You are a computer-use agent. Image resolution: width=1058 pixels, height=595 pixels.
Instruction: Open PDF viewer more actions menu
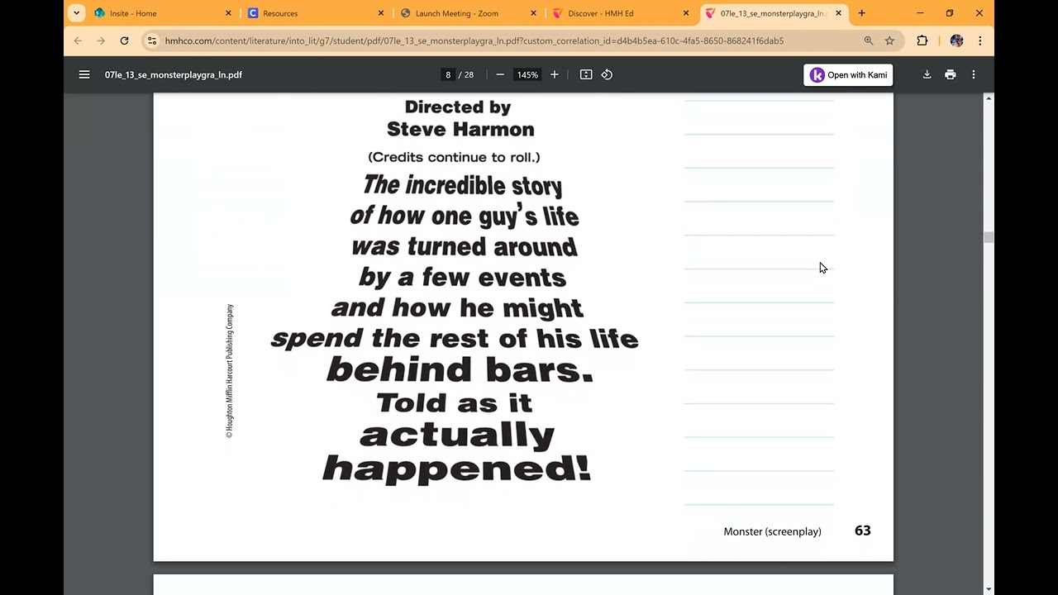(x=974, y=74)
